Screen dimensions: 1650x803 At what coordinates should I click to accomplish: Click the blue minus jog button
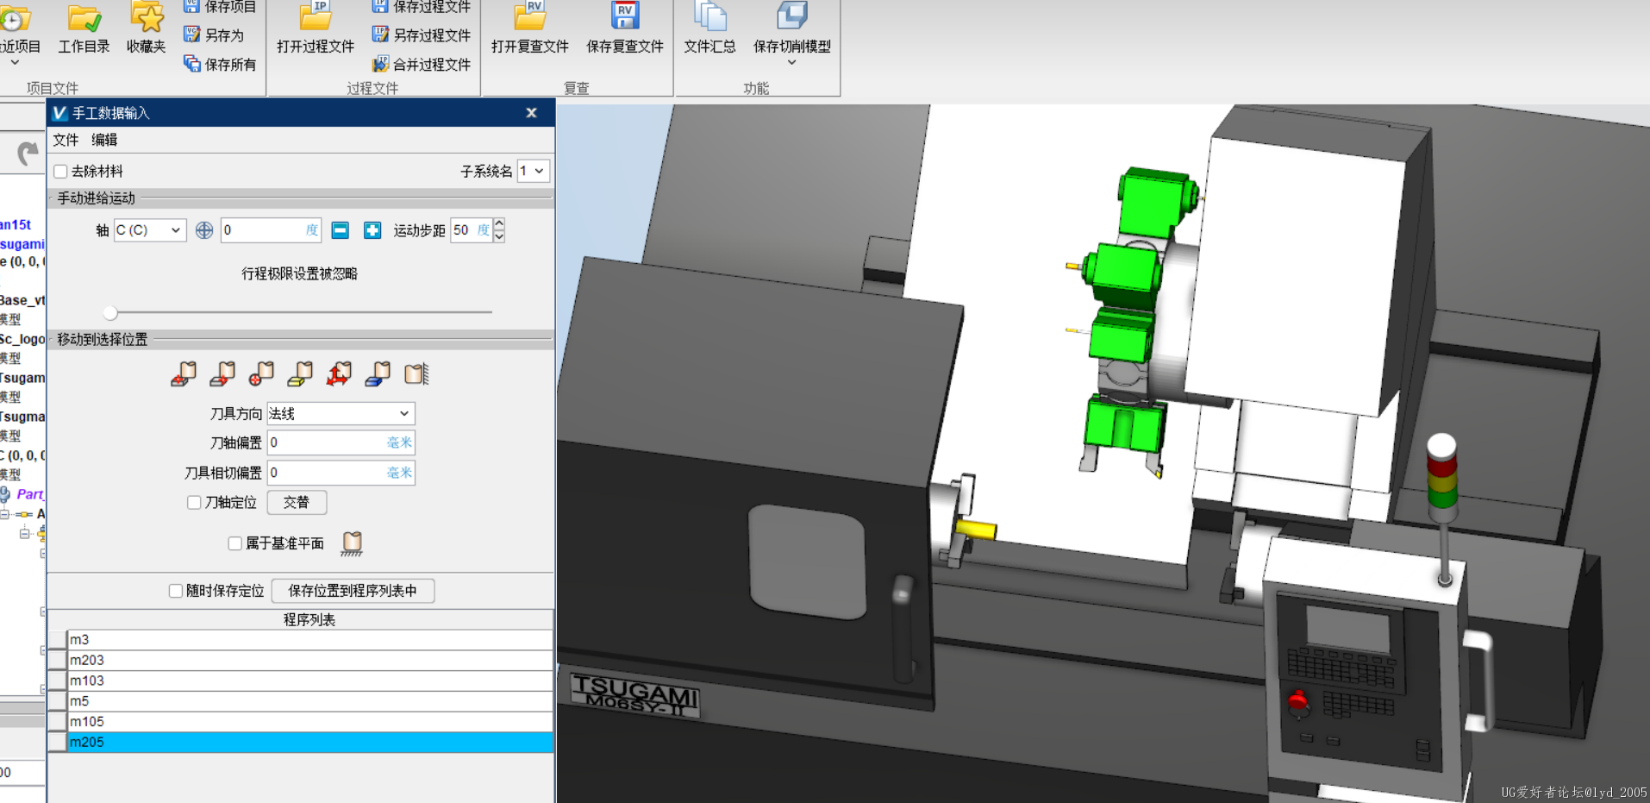pyautogui.click(x=341, y=230)
